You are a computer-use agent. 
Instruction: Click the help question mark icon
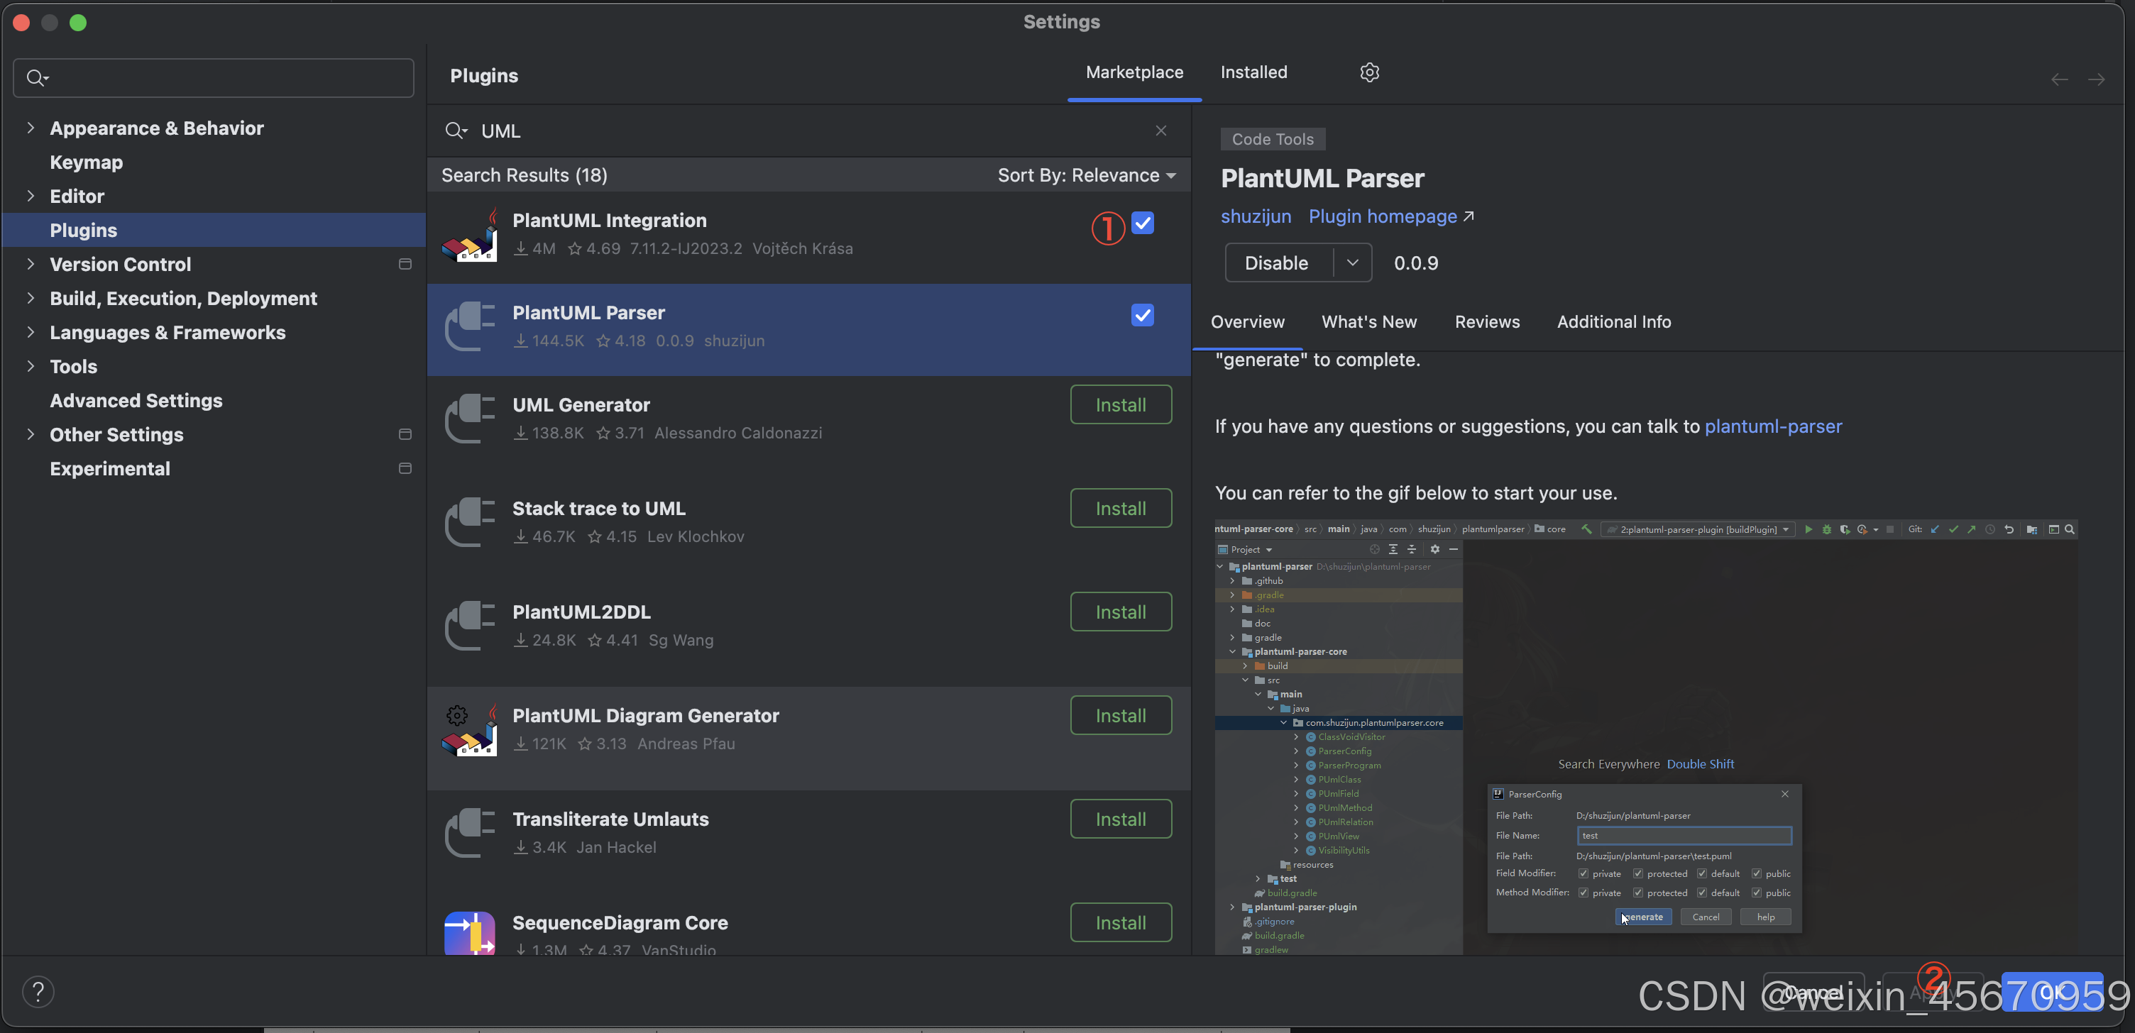click(x=38, y=992)
